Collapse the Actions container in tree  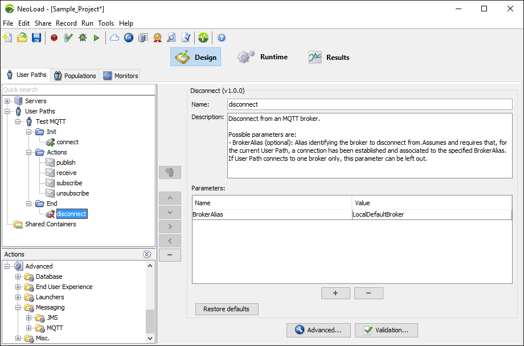[28, 152]
